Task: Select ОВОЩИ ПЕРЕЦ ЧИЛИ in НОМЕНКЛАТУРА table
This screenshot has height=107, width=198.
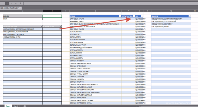Action: (x=23, y=37)
